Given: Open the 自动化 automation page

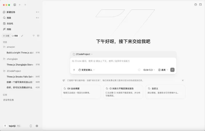Looking at the screenshot, I should tap(21, 24).
